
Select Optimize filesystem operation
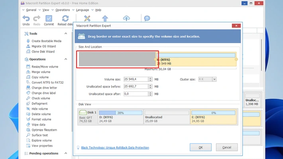click(42, 130)
